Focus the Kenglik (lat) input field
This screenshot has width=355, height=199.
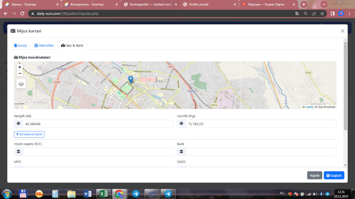click(x=98, y=124)
